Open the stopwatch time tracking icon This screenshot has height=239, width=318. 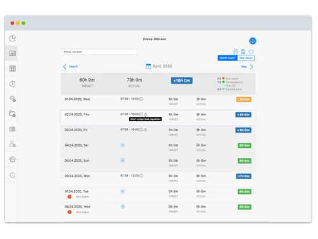(13, 83)
